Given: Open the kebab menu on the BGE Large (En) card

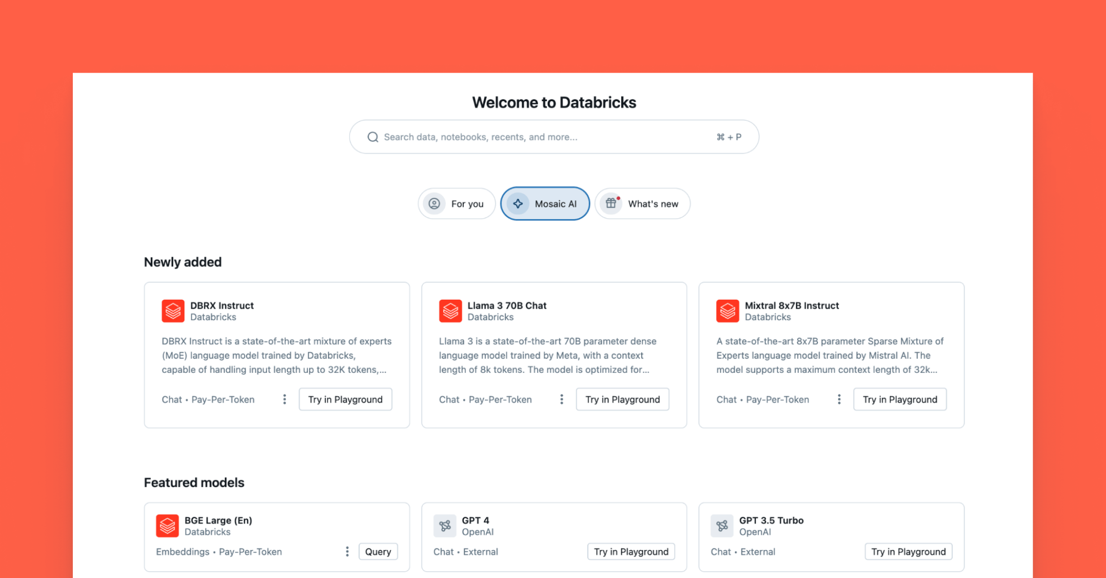Looking at the screenshot, I should [347, 552].
